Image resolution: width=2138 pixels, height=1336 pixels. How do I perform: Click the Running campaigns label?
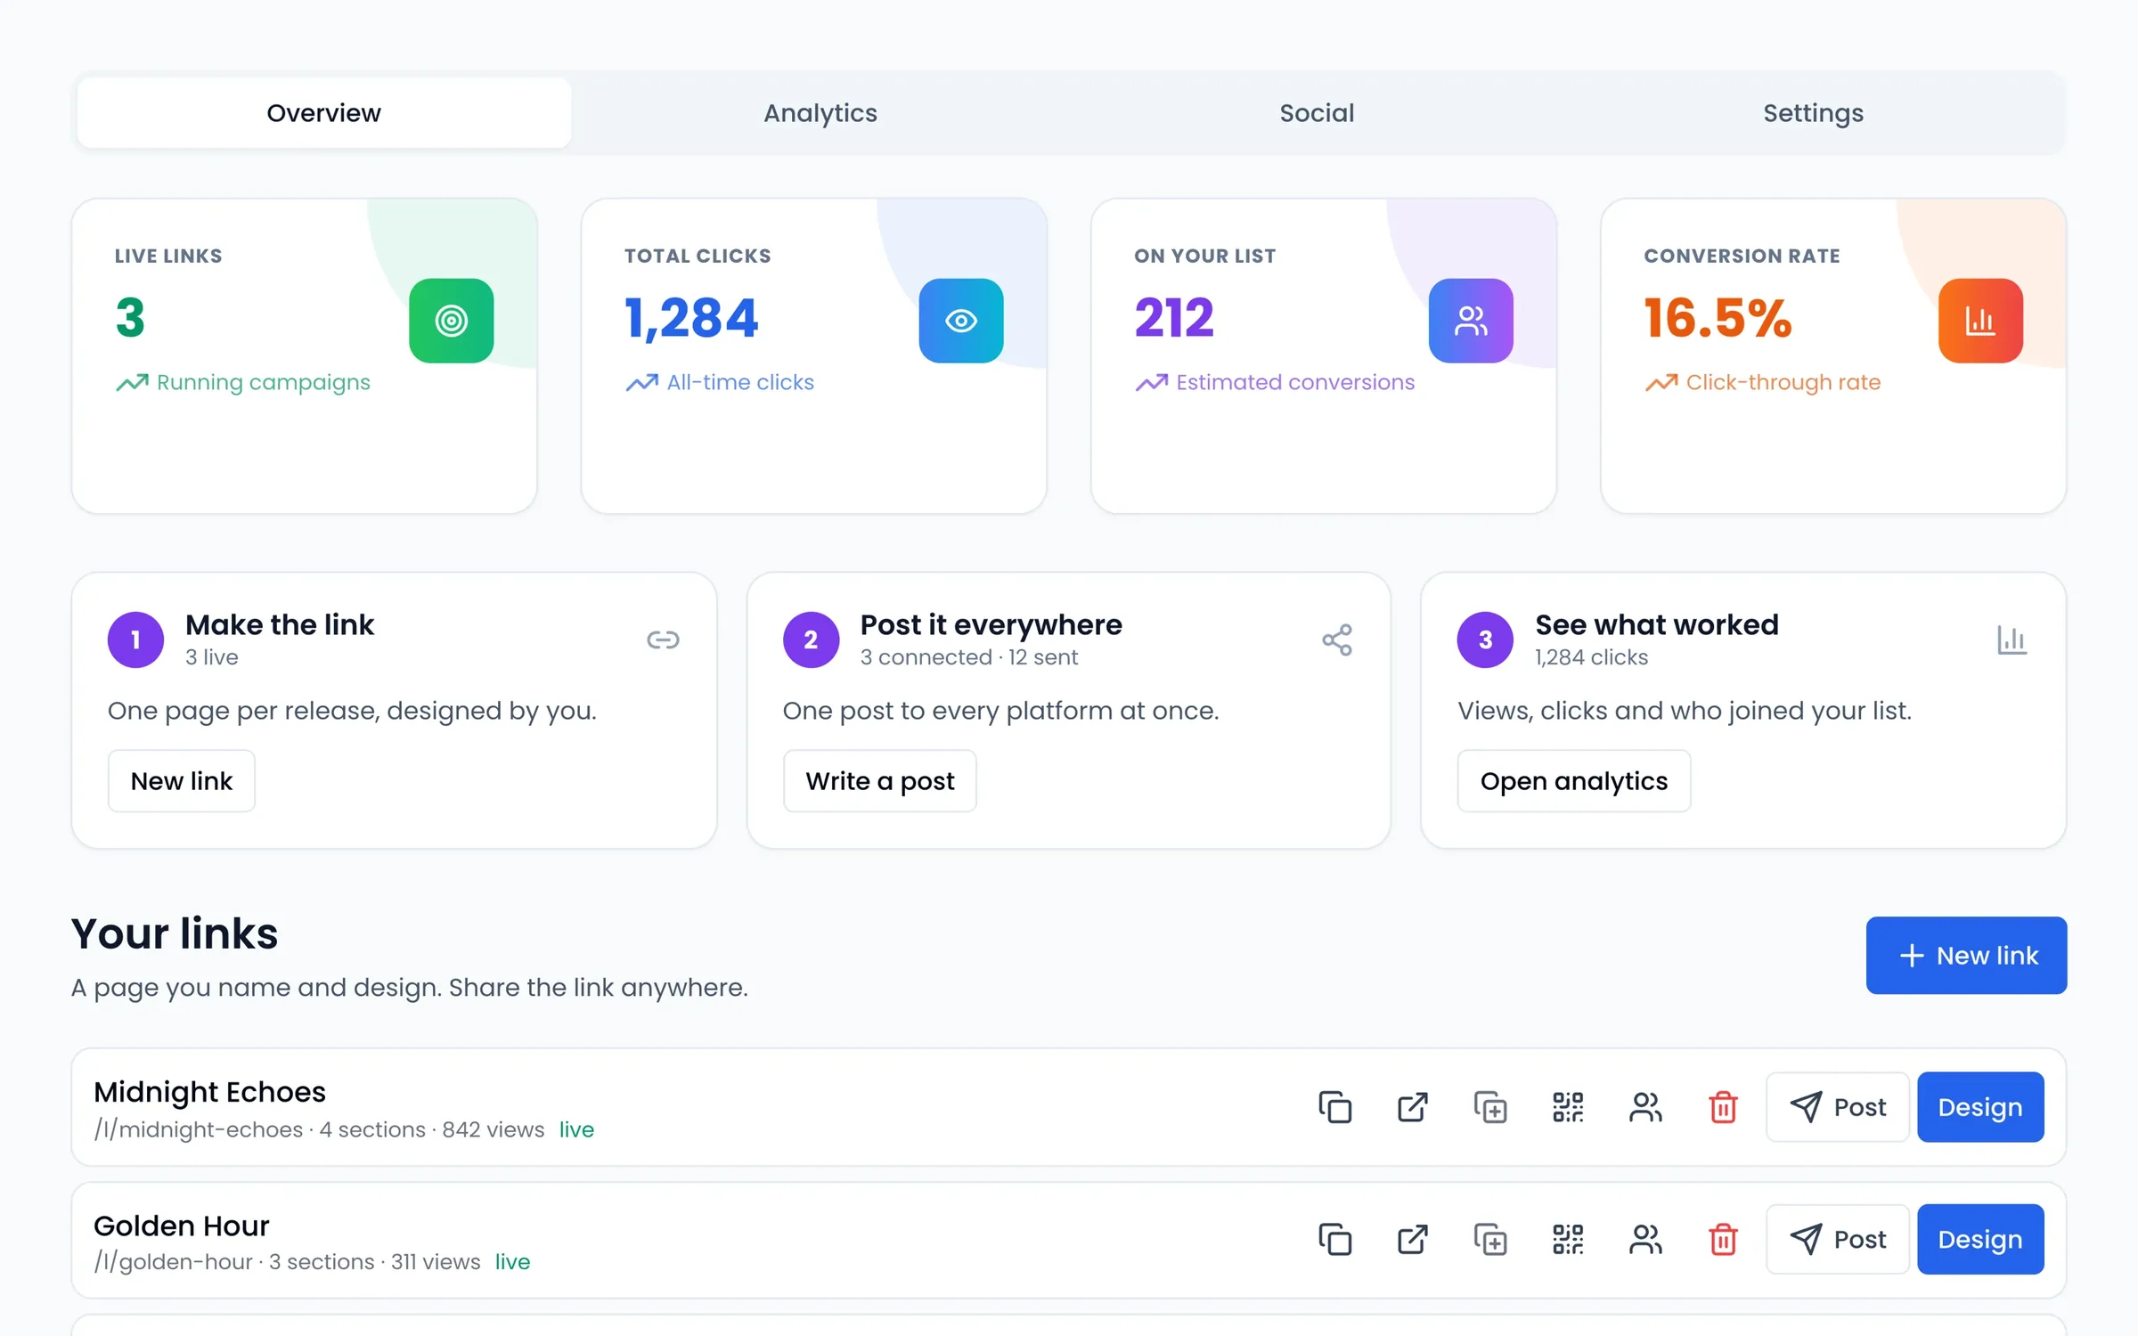pyautogui.click(x=264, y=382)
